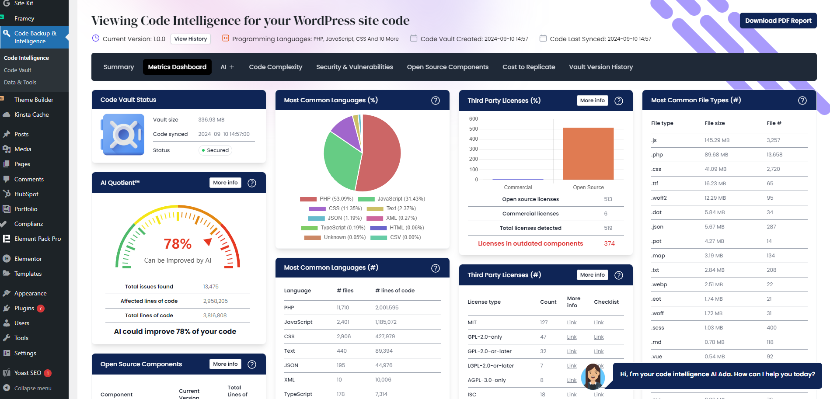830x399 pixels.
Task: Click the Portfolio icon in the sidebar
Action: (6, 209)
